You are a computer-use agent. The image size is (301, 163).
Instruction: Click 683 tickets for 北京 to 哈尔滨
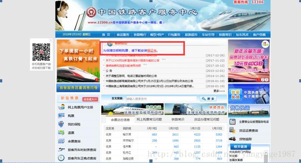click(x=154, y=134)
